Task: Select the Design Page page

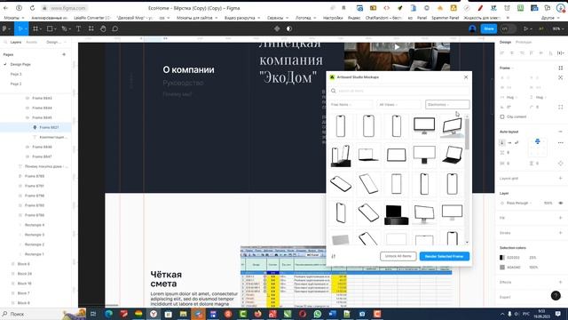Action: [20, 64]
